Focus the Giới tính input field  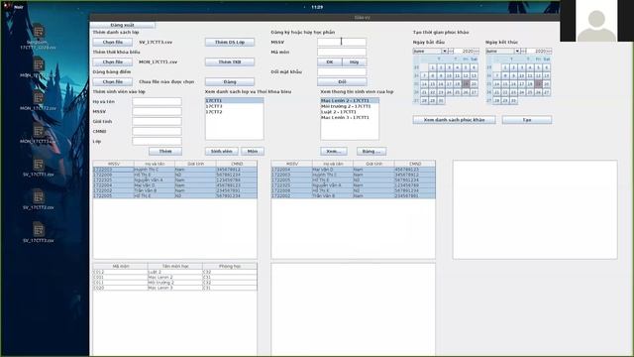click(x=157, y=121)
